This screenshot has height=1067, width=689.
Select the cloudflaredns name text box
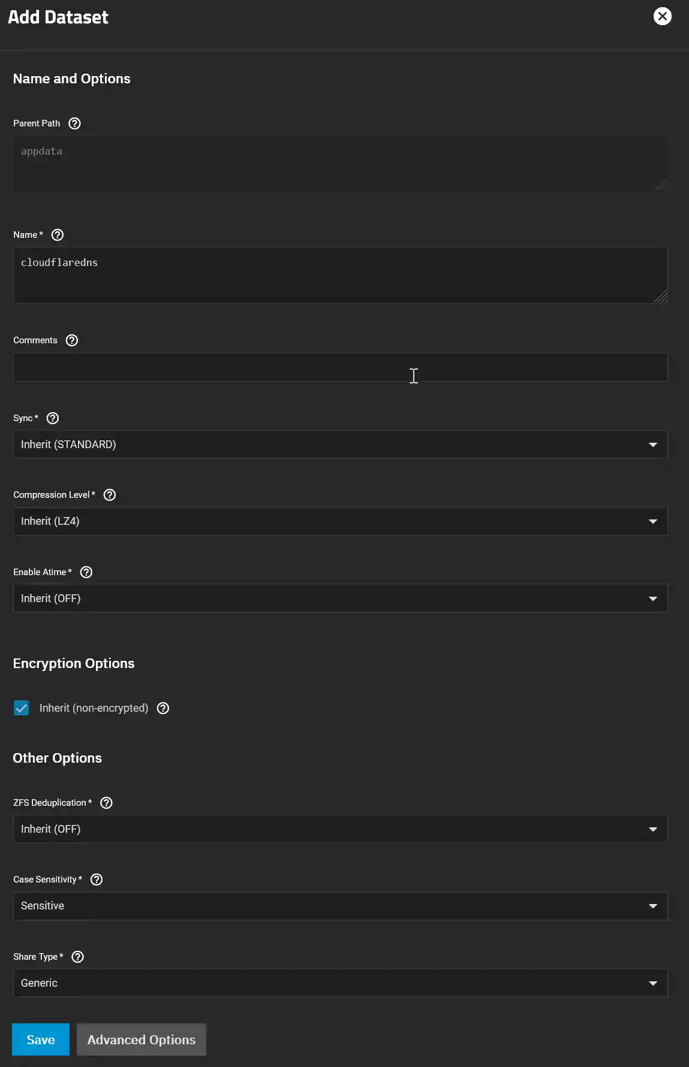(340, 274)
